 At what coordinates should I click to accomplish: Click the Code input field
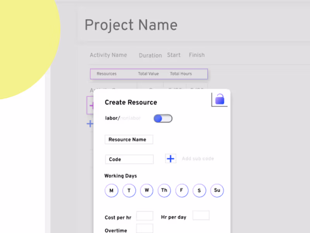(129, 159)
